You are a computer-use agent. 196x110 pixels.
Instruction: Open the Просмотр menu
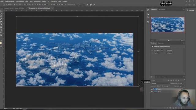[54, 1]
